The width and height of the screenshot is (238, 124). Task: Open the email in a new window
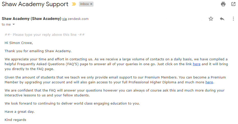[233, 4]
